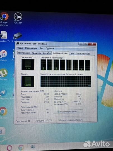
Task: Click the Свободно value 6903
Action: [x=46, y=102]
